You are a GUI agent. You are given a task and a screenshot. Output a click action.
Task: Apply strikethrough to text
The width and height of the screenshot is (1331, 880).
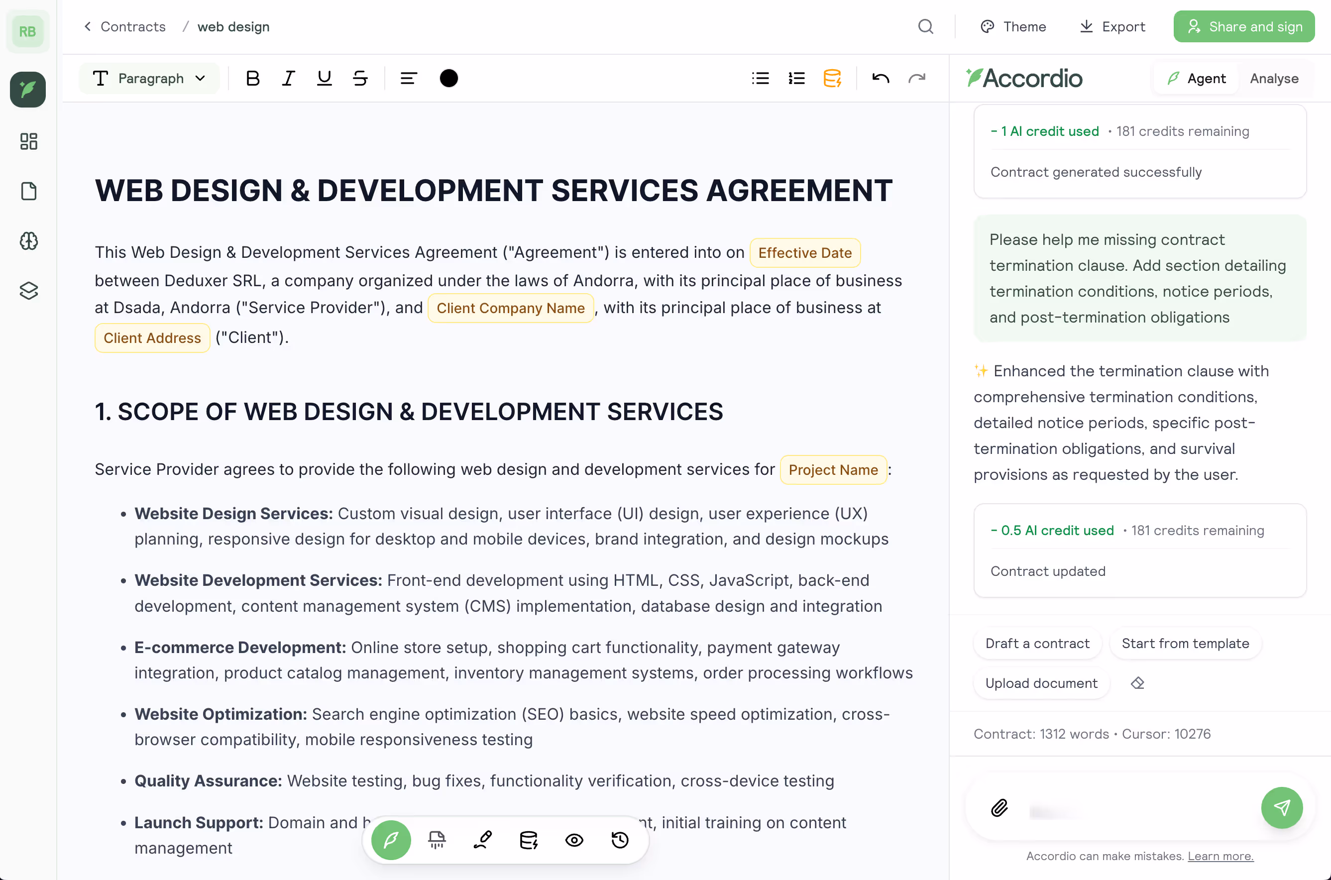[360, 79]
